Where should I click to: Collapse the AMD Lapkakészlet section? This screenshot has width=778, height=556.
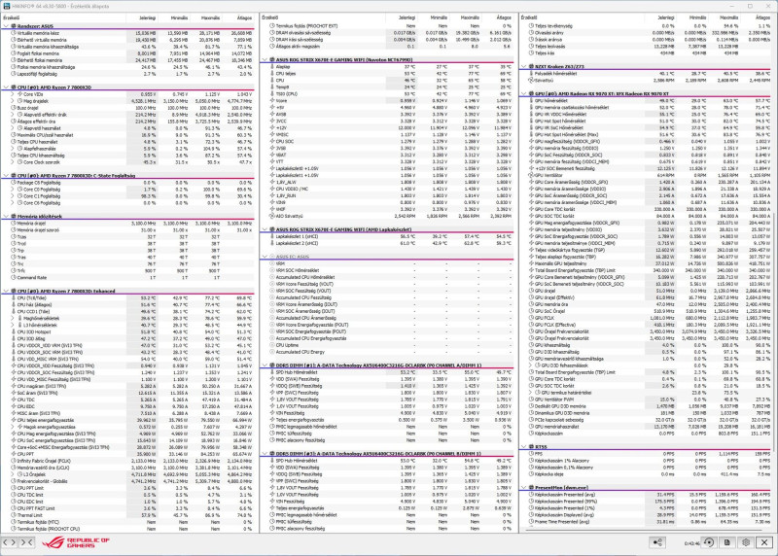265,229
